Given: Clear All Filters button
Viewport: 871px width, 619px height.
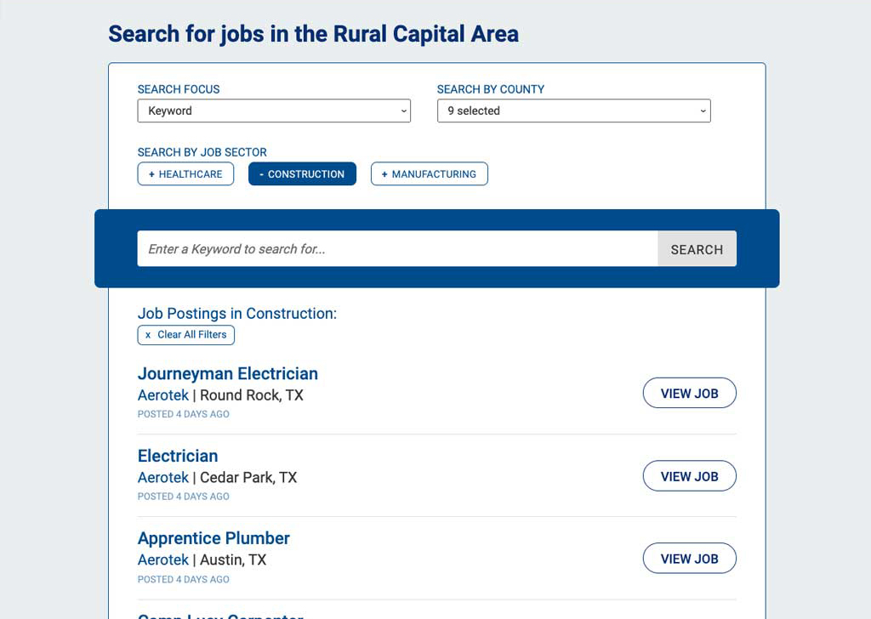Looking at the screenshot, I should (x=186, y=335).
